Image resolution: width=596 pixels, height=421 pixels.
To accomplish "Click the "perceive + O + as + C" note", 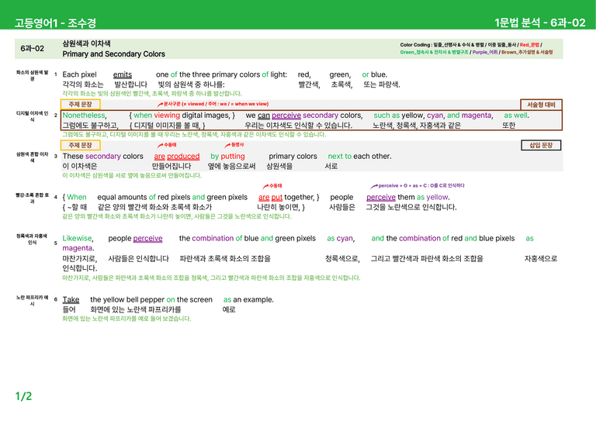I will click(x=418, y=185).
